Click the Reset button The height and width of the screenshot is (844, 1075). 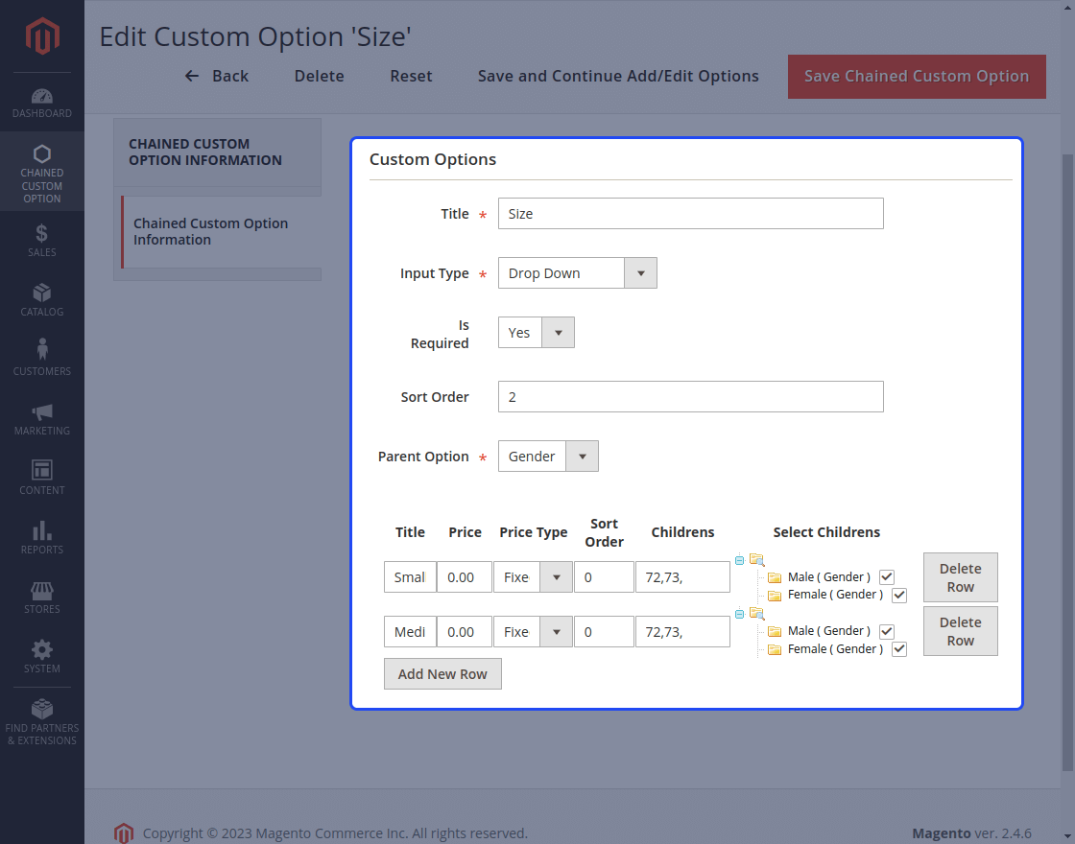[412, 76]
